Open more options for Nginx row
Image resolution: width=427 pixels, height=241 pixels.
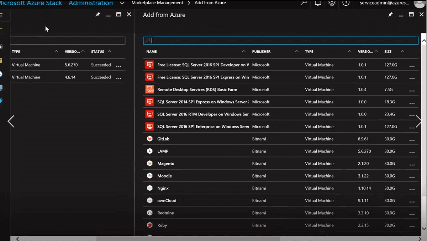(x=412, y=189)
